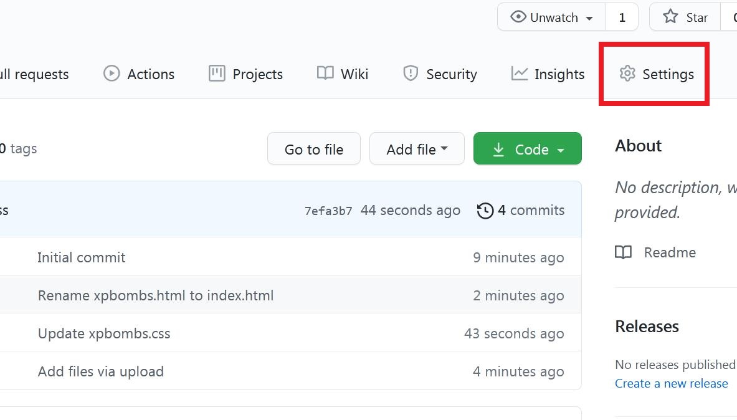
Task: Expand the Add file dropdown
Action: [x=417, y=149]
